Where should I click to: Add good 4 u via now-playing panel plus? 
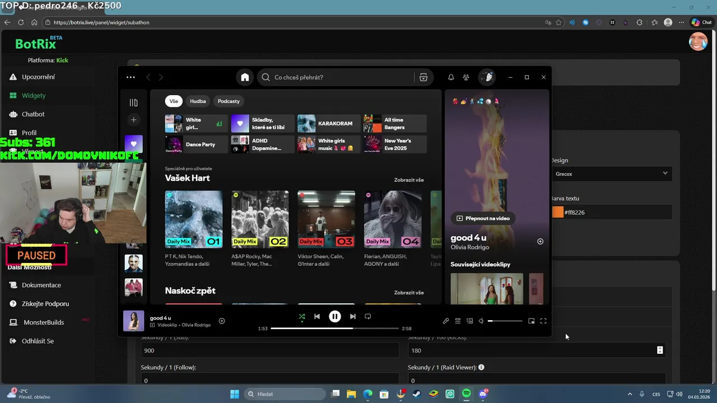541,242
